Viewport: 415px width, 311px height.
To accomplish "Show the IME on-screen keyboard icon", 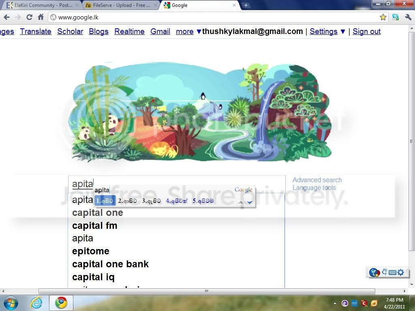I will click(x=392, y=273).
